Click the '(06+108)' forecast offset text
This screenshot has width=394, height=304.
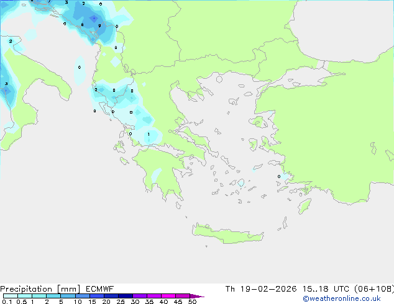point(374,289)
